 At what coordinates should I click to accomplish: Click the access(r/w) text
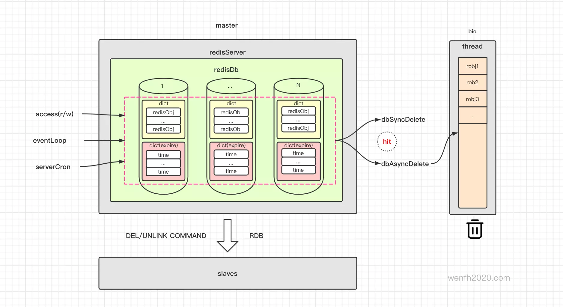[55, 114]
